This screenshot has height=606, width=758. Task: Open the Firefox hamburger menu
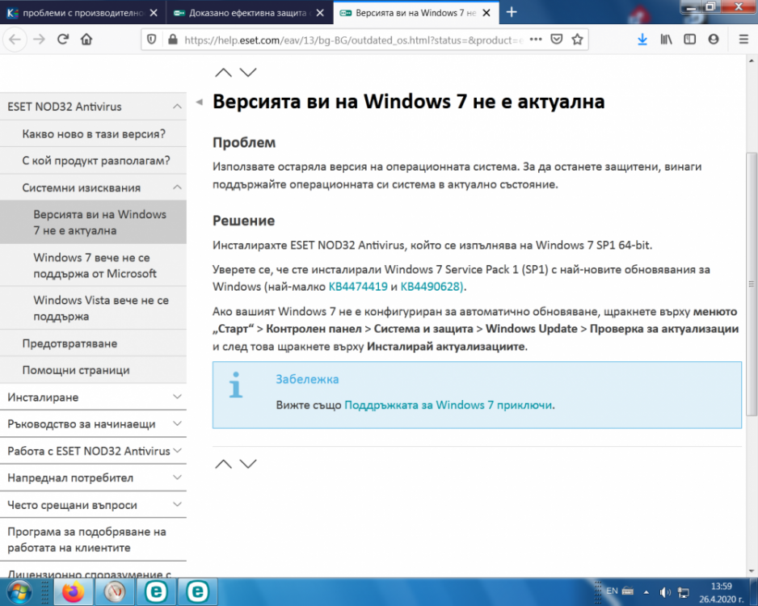743,40
